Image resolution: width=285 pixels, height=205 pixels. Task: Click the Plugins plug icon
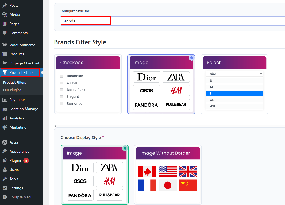pyautogui.click(x=5, y=160)
